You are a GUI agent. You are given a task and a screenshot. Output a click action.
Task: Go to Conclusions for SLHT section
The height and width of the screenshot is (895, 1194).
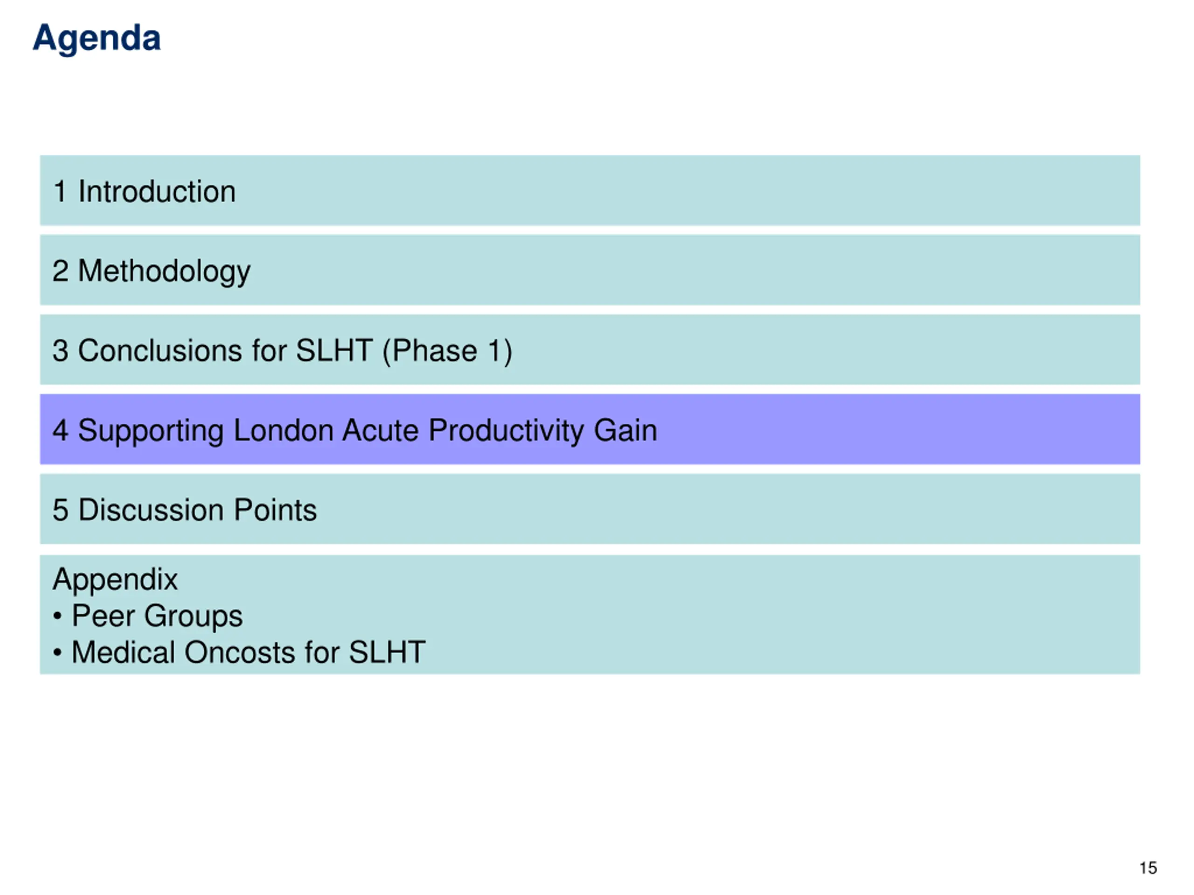590,350
